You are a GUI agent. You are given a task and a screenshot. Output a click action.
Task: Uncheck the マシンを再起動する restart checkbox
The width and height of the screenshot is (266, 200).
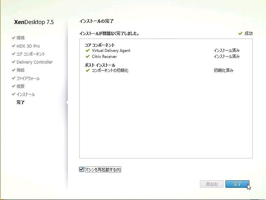point(82,169)
